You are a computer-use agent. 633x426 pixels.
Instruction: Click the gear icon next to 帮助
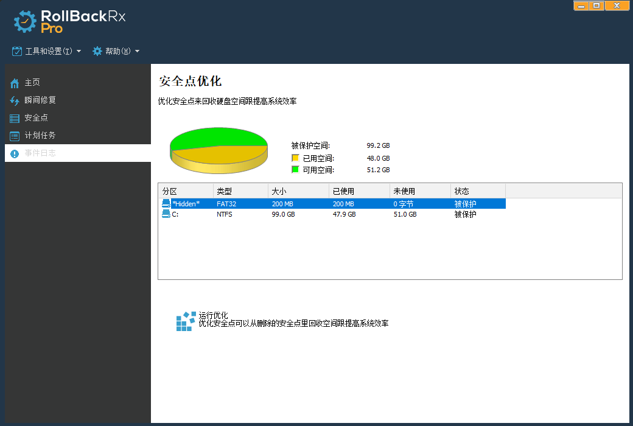(97, 51)
